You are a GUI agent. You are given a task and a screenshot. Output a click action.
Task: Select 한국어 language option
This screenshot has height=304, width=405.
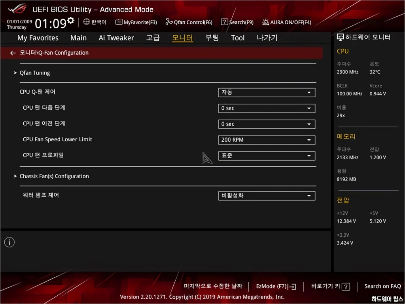click(x=98, y=22)
